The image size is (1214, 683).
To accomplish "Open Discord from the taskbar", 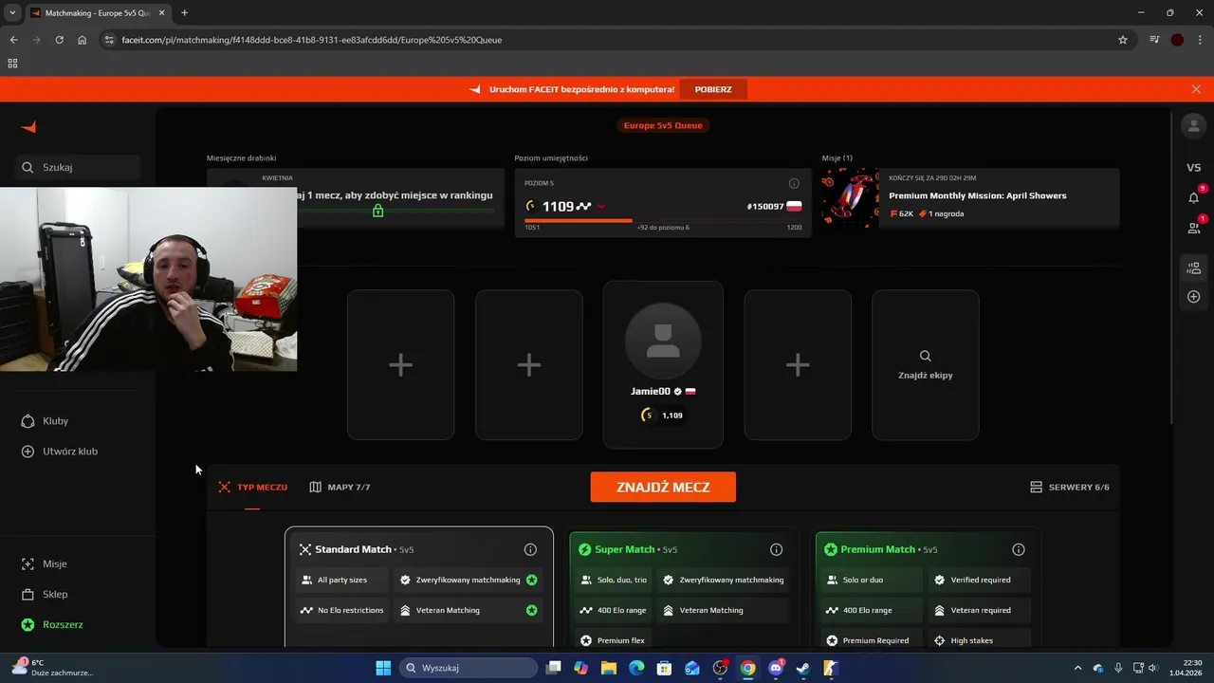I will tap(775, 668).
